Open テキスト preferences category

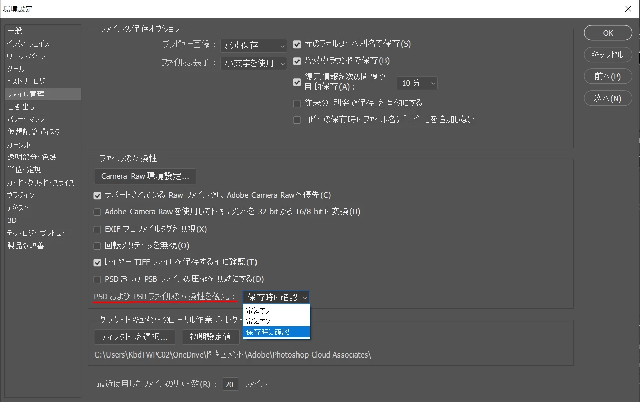[x=42, y=208]
